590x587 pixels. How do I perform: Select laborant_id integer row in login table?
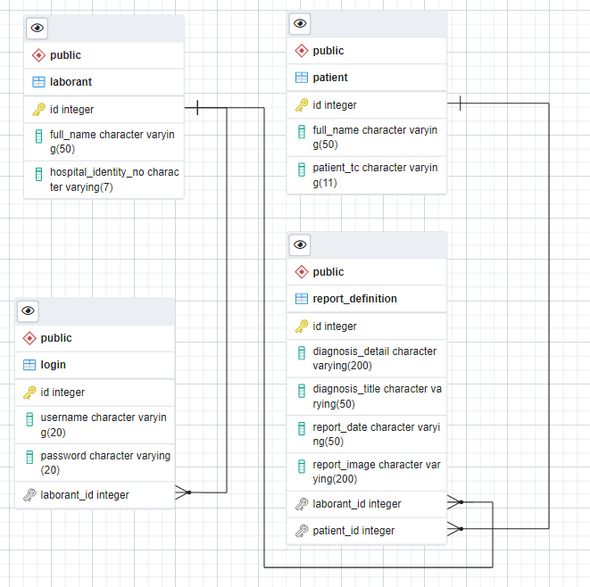coord(95,495)
